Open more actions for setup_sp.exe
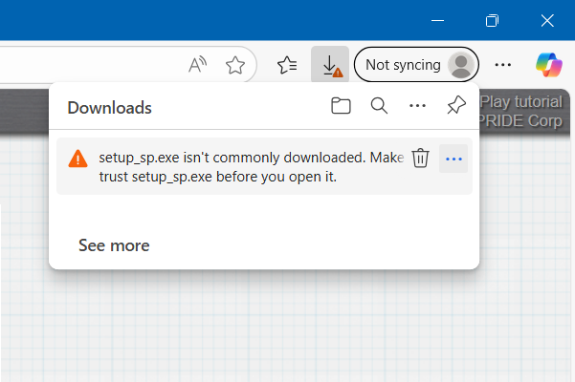 (454, 159)
